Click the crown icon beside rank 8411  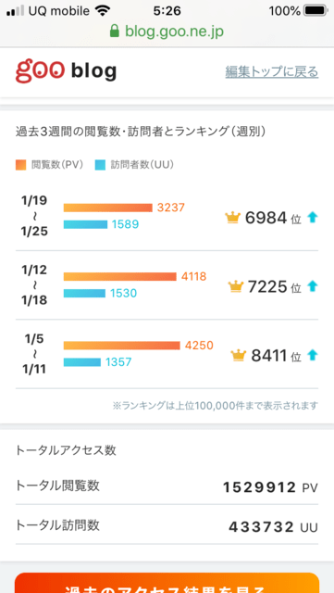[x=239, y=356]
